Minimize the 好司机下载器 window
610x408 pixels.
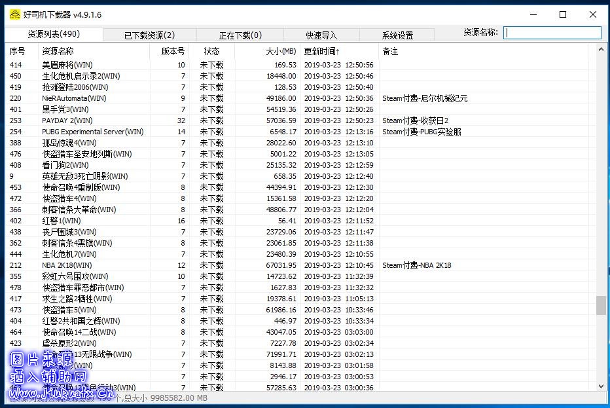click(533, 15)
